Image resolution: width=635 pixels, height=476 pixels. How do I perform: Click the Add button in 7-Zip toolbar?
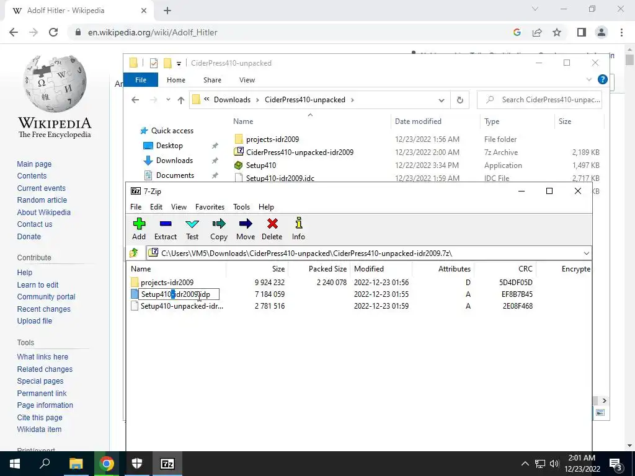pos(139,229)
